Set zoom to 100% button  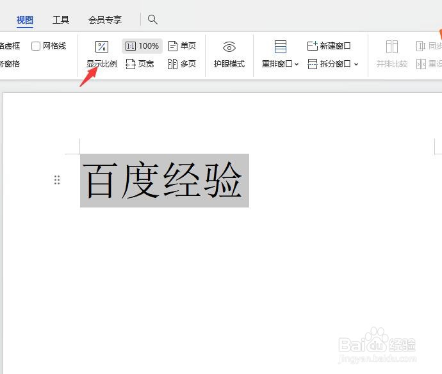coord(142,46)
